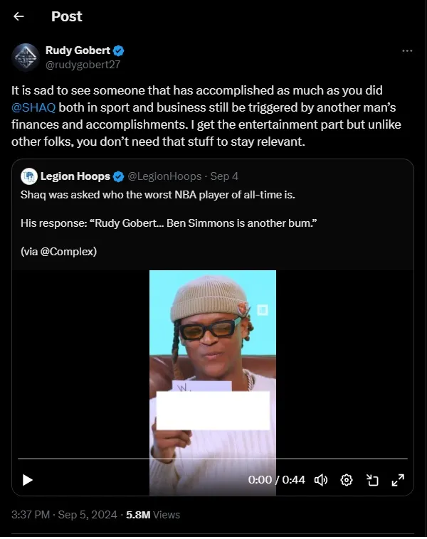Click Rudy Gobert's blue verified badge
Screen dimensions: 427x539
(x=118, y=50)
